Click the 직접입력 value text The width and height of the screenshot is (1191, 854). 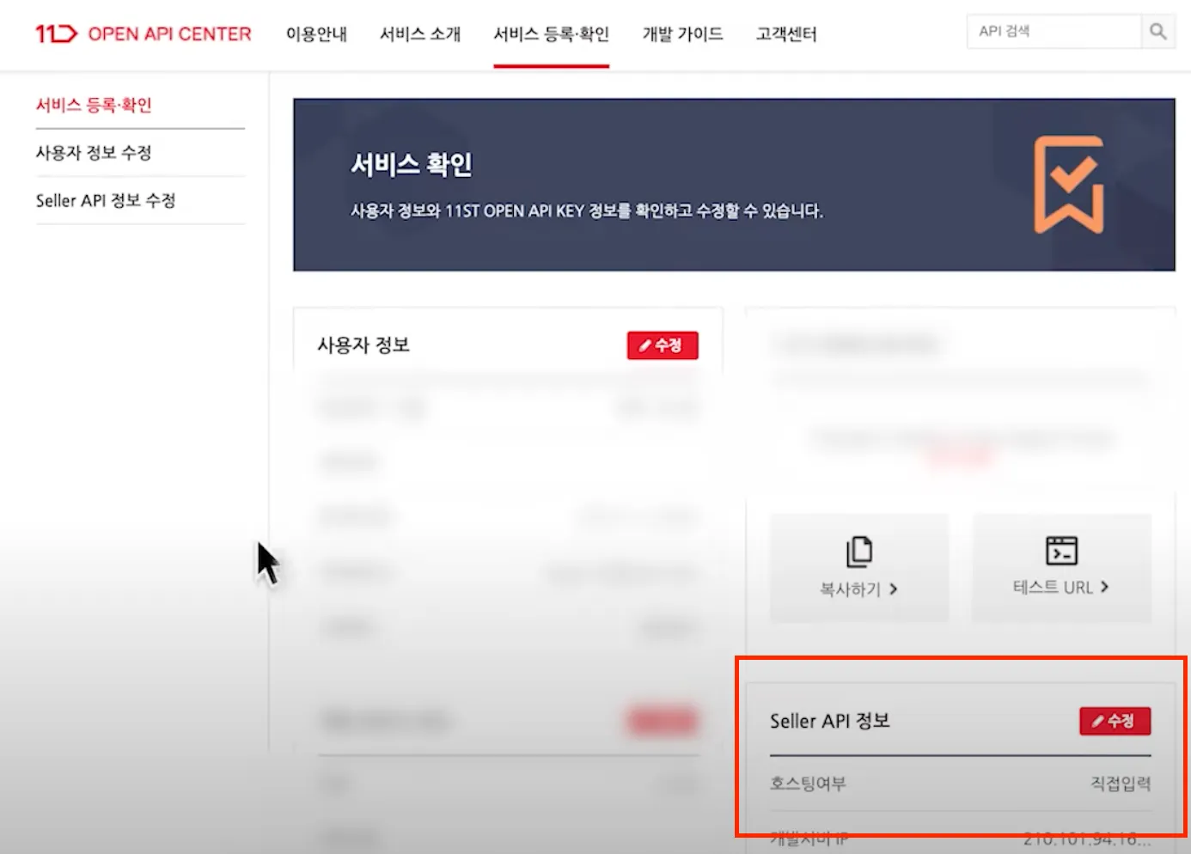click(1121, 784)
